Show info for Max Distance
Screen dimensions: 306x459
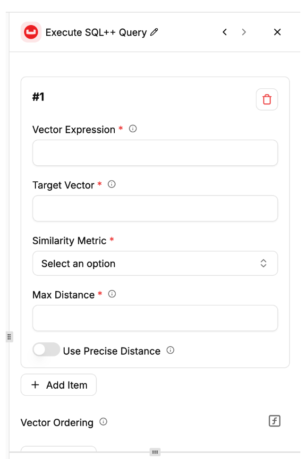point(112,294)
